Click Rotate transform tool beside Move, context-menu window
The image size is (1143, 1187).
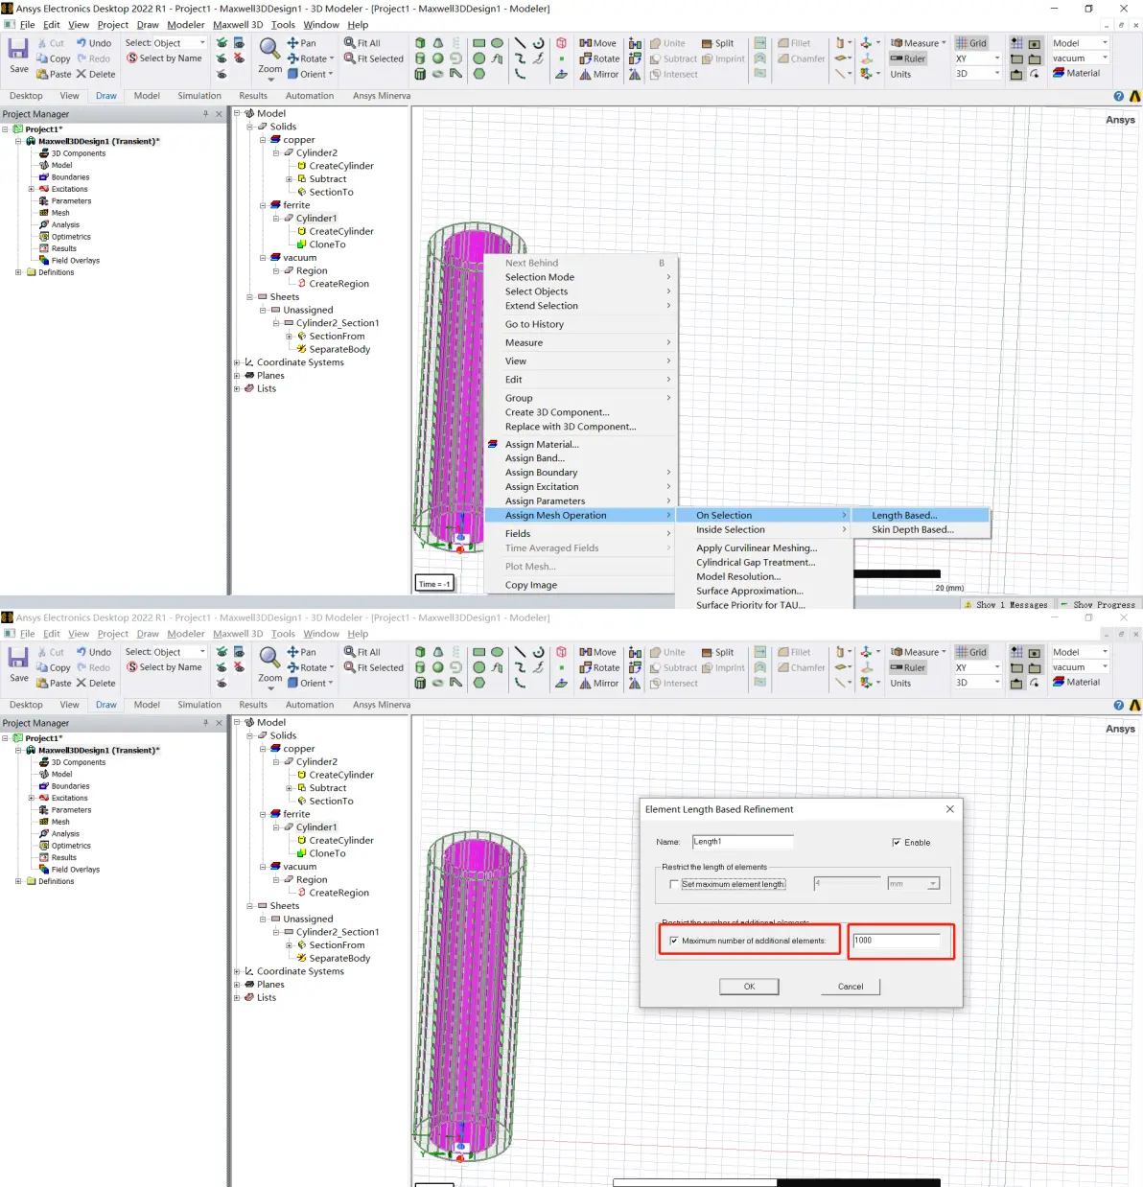tap(599, 58)
